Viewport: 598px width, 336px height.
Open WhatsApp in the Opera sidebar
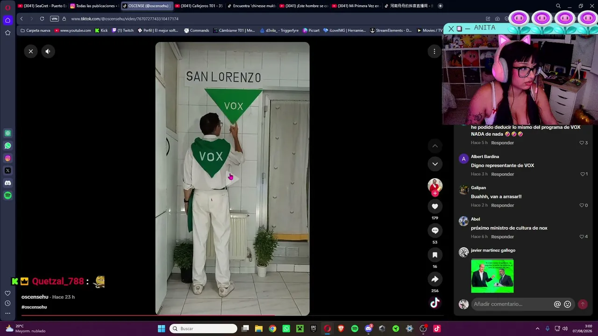(x=7, y=146)
